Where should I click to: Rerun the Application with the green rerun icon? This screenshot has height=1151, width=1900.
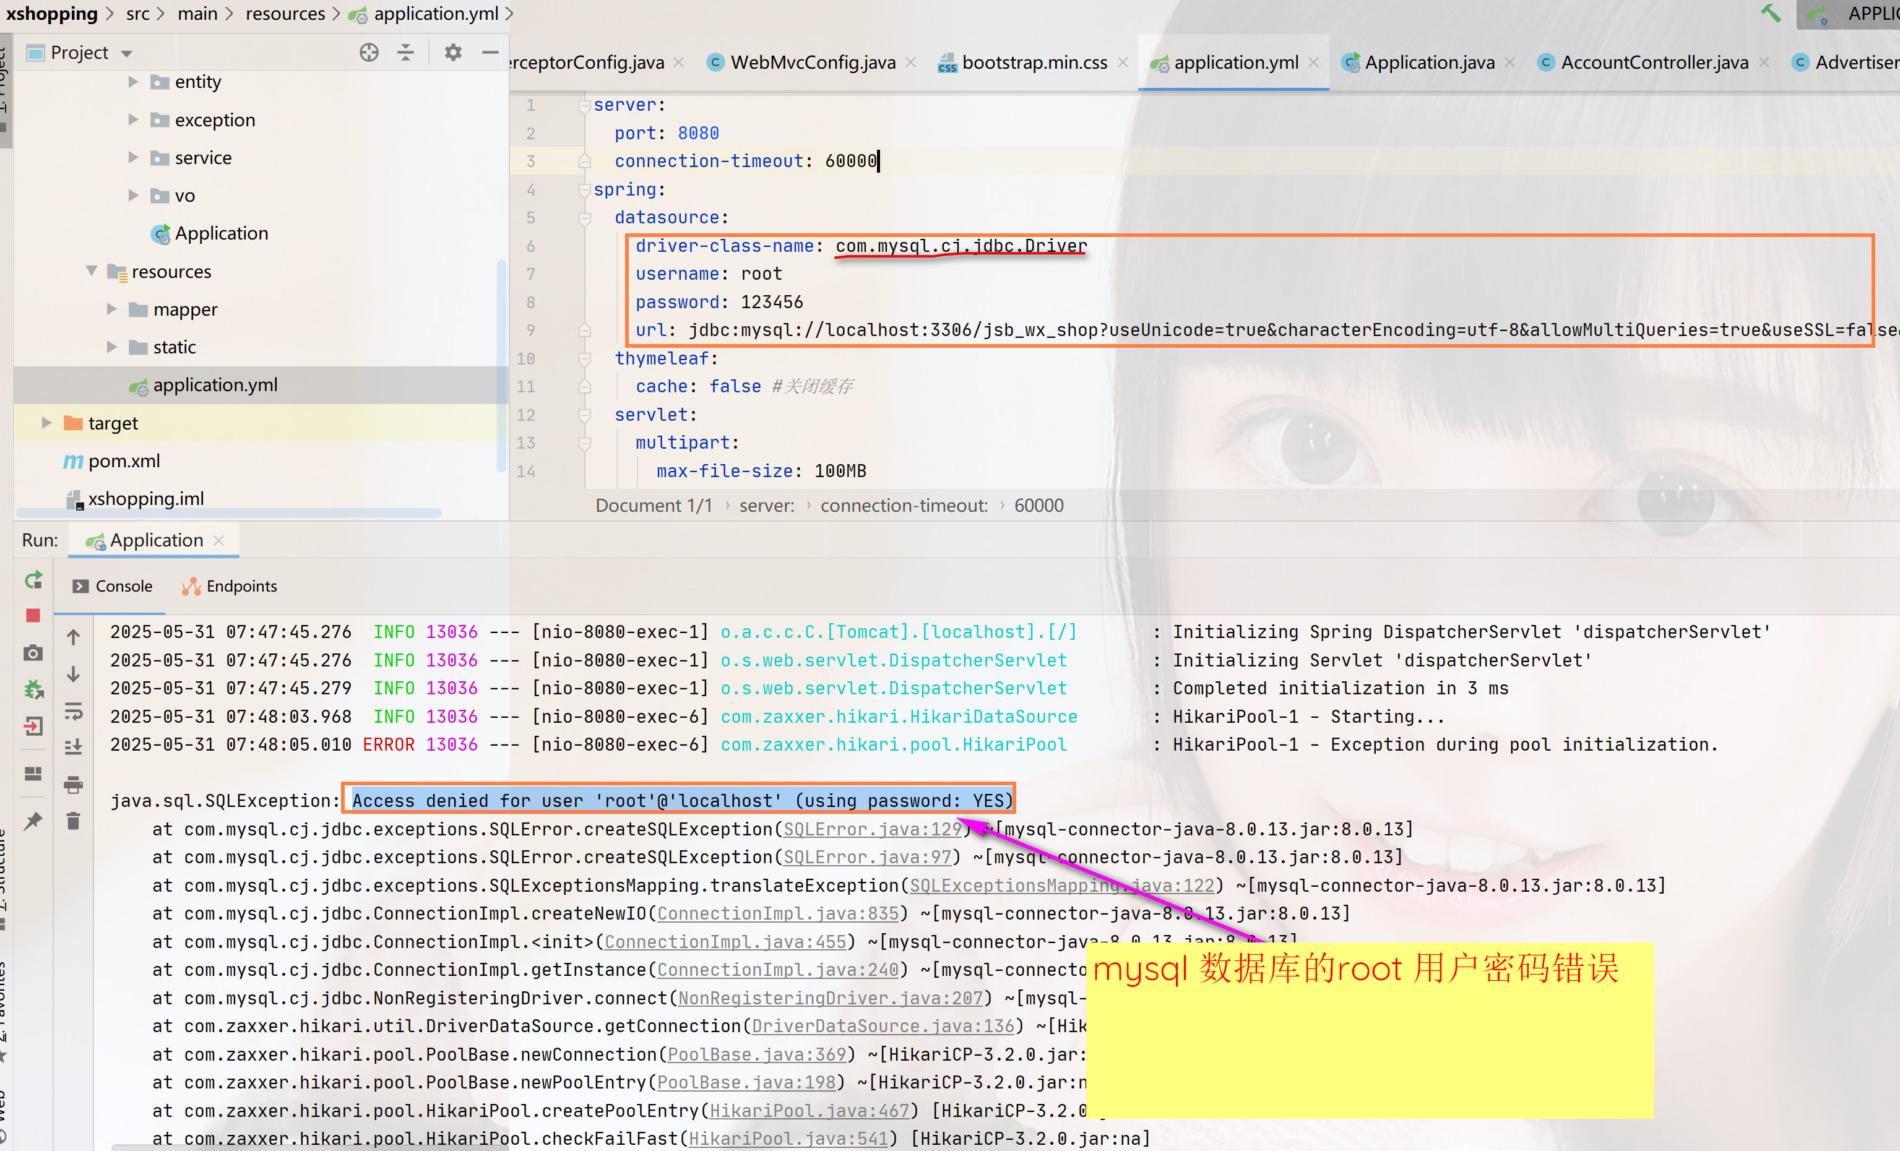33,580
